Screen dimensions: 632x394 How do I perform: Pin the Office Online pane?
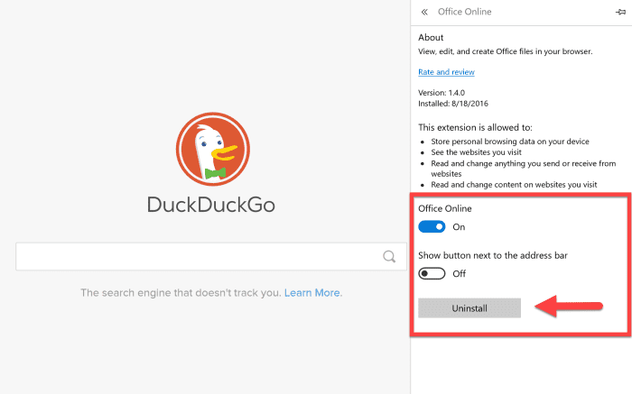[x=620, y=12]
